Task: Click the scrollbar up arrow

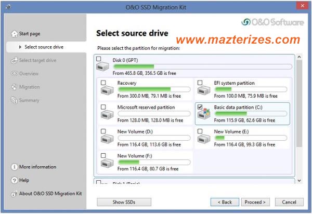Action: coord(299,57)
